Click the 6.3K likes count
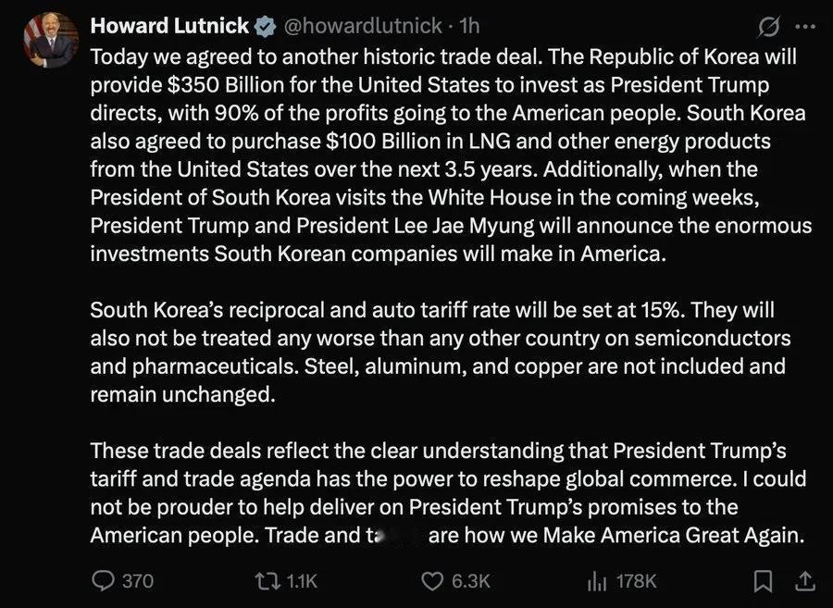This screenshot has height=608, width=833. 471,581
